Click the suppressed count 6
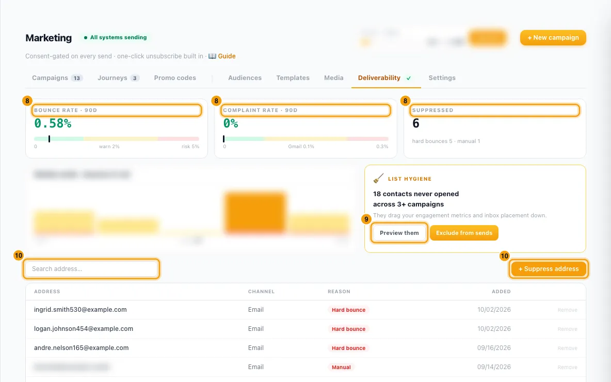This screenshot has height=382, width=611. tap(416, 123)
